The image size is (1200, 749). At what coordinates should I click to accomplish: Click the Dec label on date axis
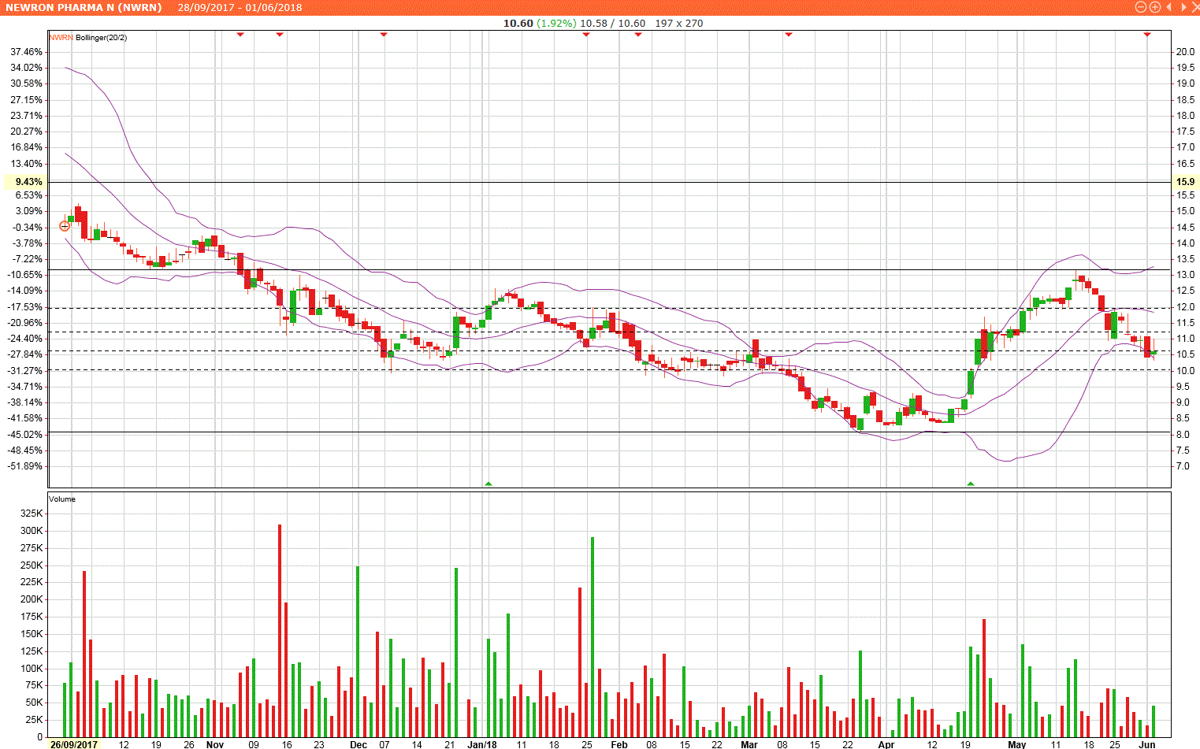tap(359, 743)
